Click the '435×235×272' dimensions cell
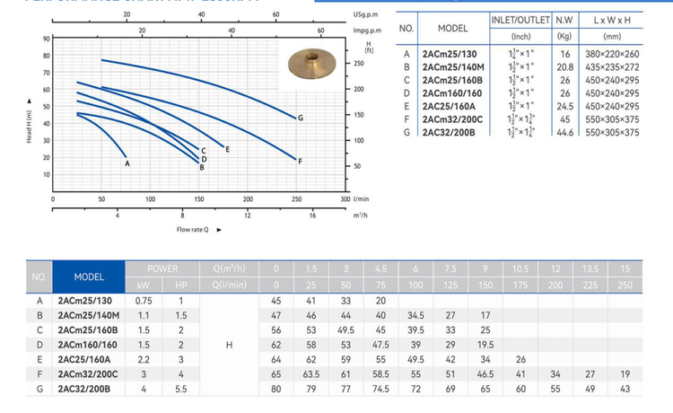Viewport: 673px width, 413px height. [612, 67]
